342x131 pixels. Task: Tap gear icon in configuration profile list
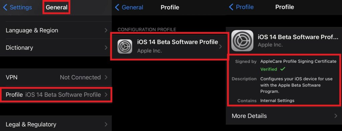click(125, 46)
